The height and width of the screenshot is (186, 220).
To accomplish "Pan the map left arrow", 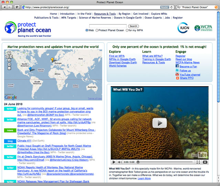I will (8, 56).
